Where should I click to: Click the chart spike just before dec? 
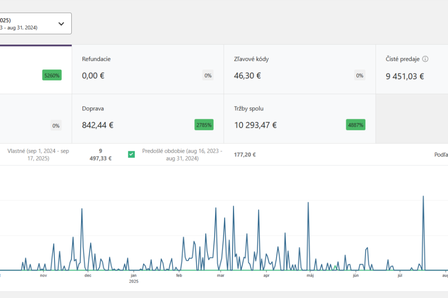(x=82, y=209)
